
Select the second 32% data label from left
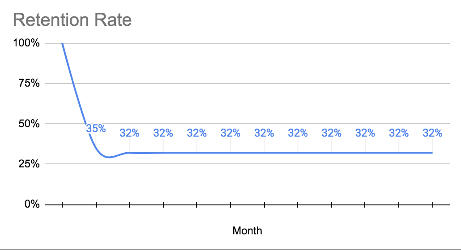tap(163, 133)
